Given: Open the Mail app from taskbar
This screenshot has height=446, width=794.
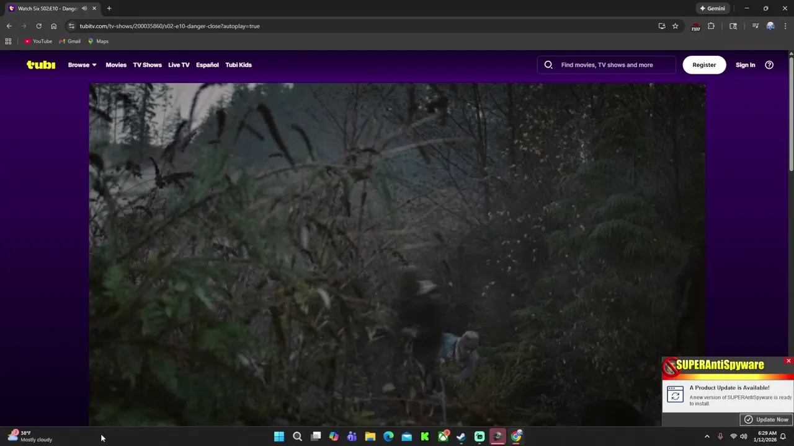Looking at the screenshot, I should click(x=406, y=437).
